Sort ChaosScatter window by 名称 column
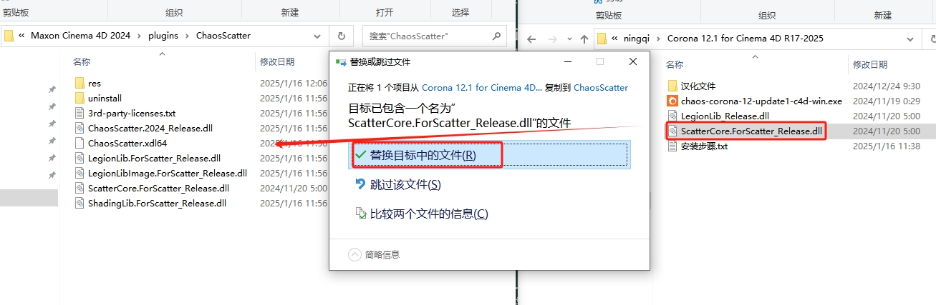 pos(82,62)
